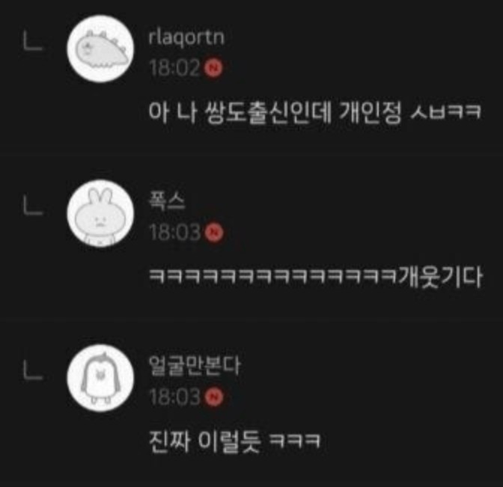503x487 pixels.
Task: Click 폭스's rabbit profile avatar
Action: point(100,213)
